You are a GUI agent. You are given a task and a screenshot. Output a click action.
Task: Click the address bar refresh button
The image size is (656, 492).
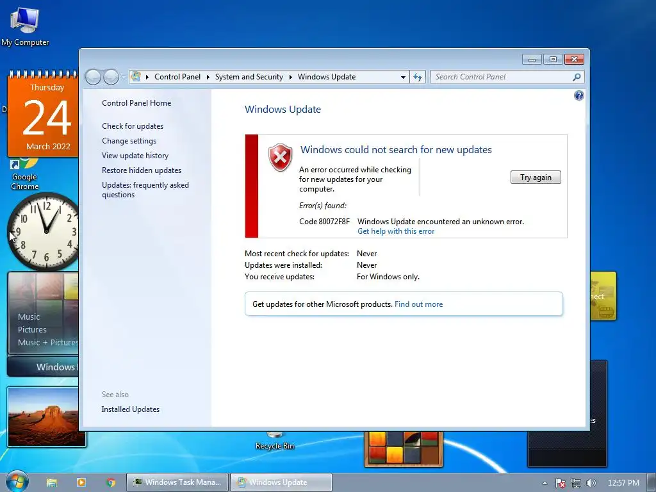[418, 77]
